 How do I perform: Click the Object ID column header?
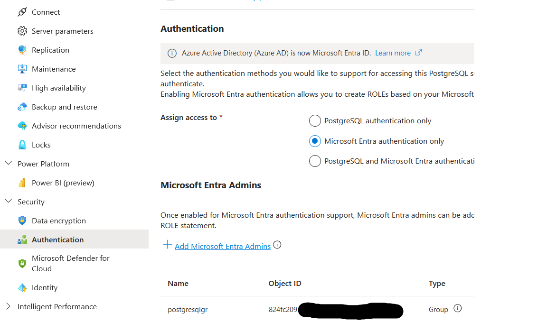285,283
